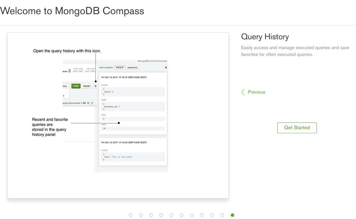Open the FAVORITES tab
Image resolution: width=356 pixels, height=219 pixels.
132,68
